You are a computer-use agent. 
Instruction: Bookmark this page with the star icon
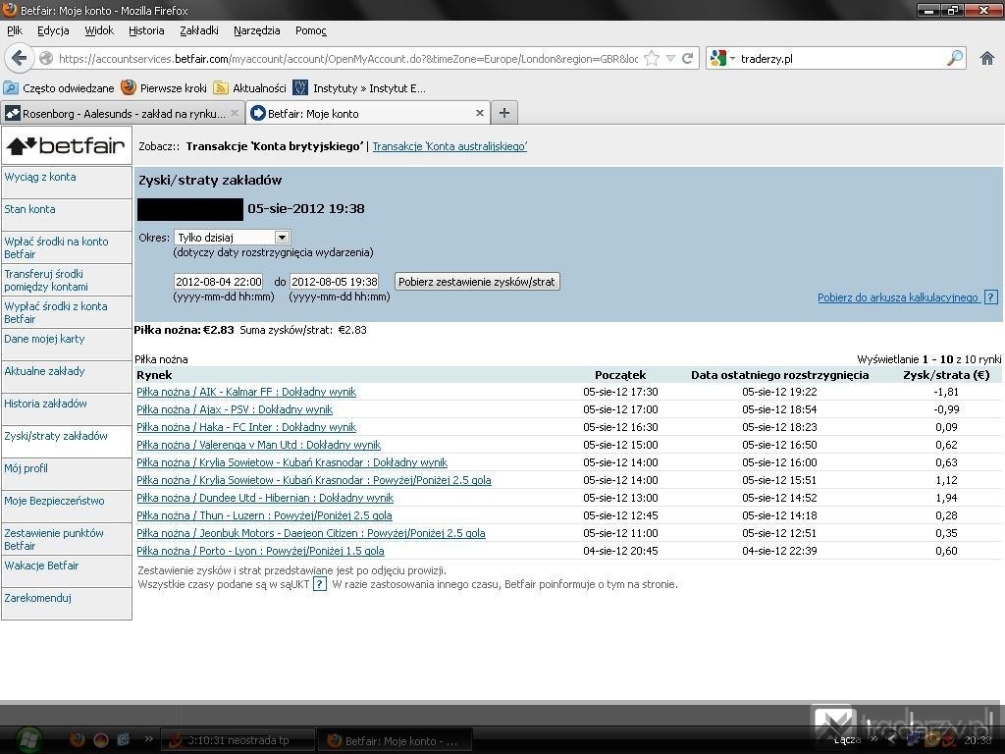click(652, 58)
